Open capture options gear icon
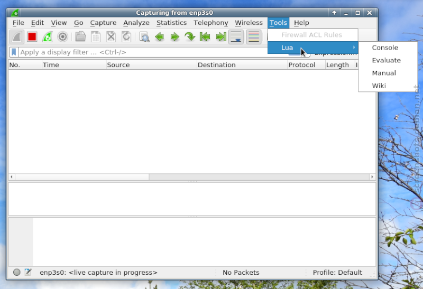Viewport: 423px width, 289px height. [x=62, y=36]
